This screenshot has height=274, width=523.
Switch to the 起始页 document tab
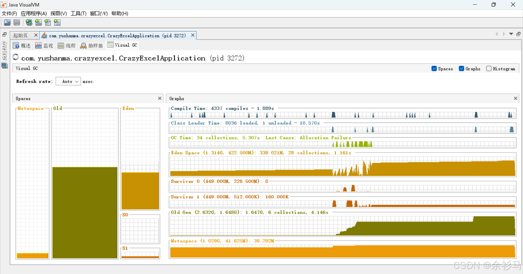[20, 35]
